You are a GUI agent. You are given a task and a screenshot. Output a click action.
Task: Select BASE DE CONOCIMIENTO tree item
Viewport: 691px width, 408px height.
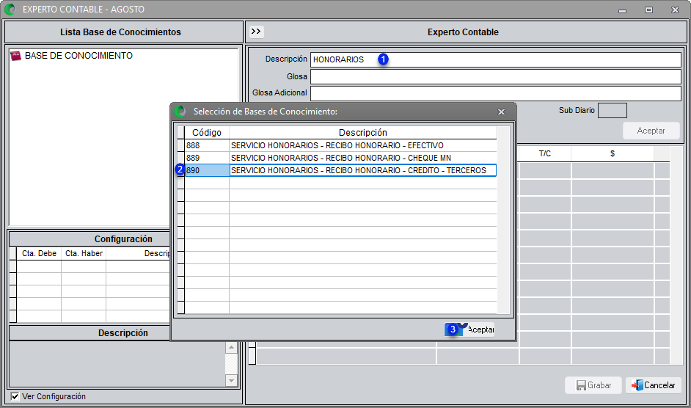(78, 56)
